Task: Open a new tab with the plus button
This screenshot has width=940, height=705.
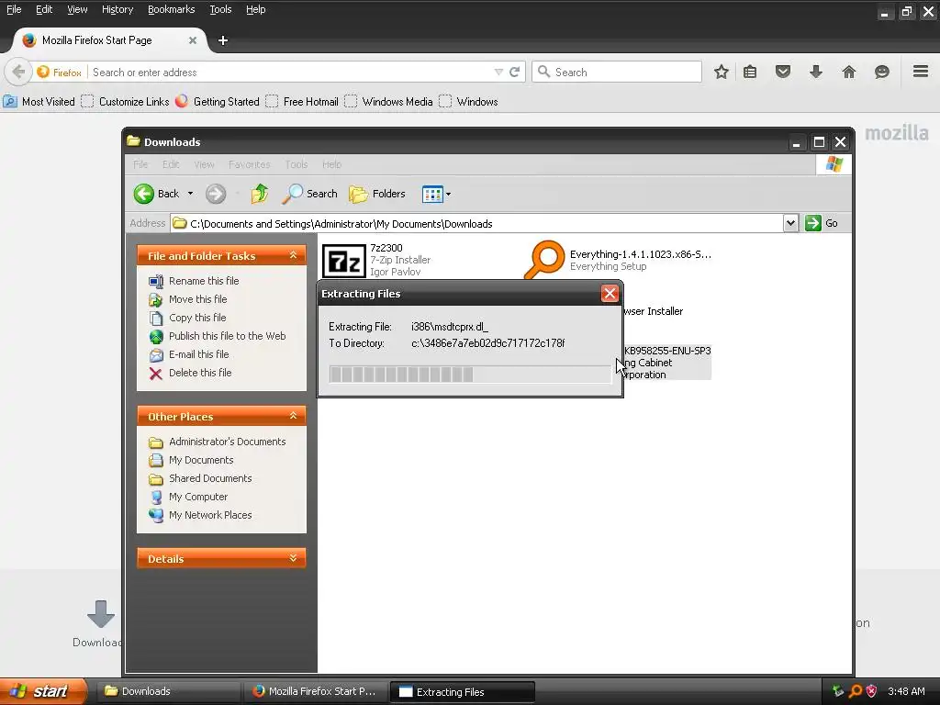Action: [x=223, y=40]
